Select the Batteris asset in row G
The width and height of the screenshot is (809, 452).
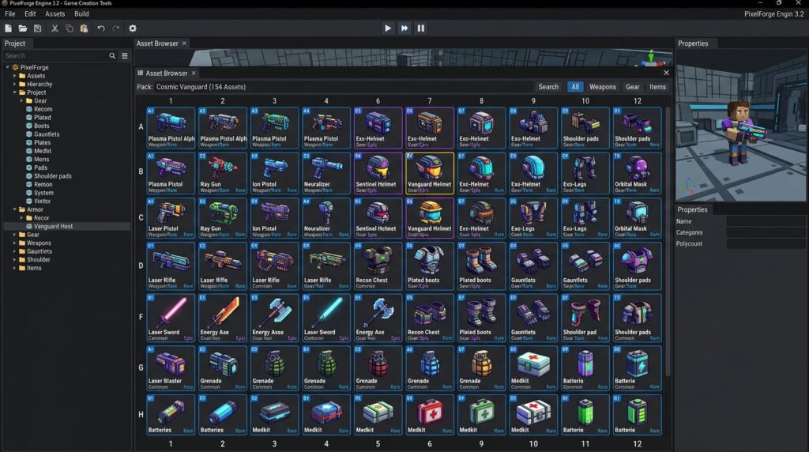585,368
